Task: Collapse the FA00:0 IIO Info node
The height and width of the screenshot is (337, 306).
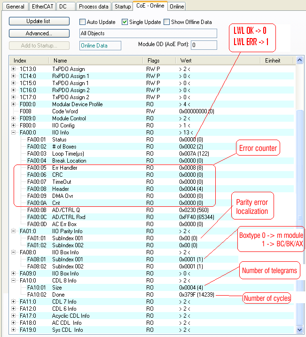Action: [x=13, y=133]
